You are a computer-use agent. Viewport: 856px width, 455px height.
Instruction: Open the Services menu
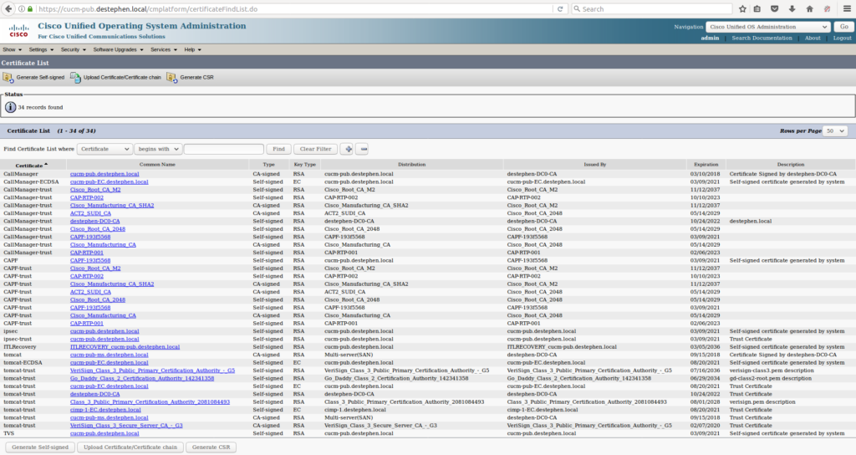coord(164,49)
